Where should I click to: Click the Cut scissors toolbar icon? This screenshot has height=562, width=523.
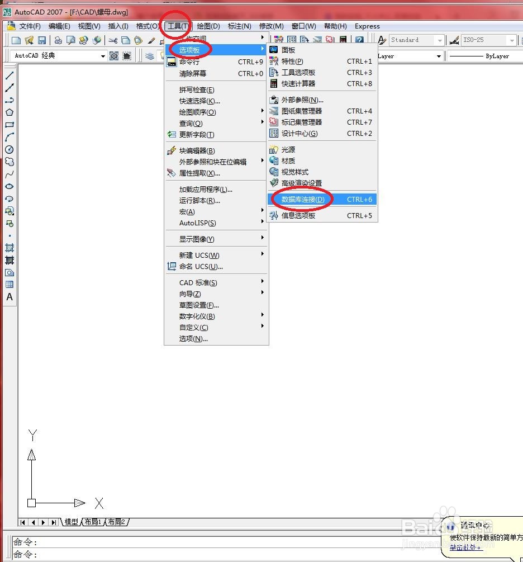[113, 40]
